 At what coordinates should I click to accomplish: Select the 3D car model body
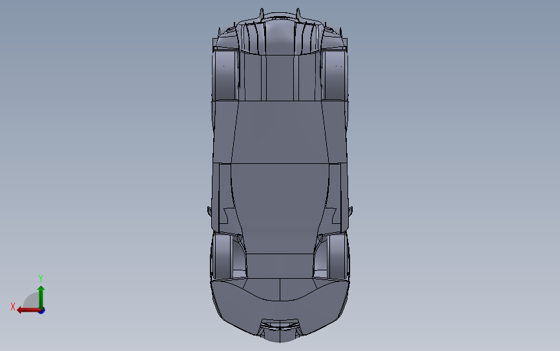pos(280,175)
